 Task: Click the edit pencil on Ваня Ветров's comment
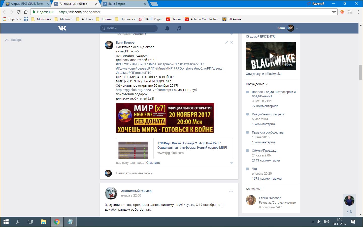click(226, 42)
